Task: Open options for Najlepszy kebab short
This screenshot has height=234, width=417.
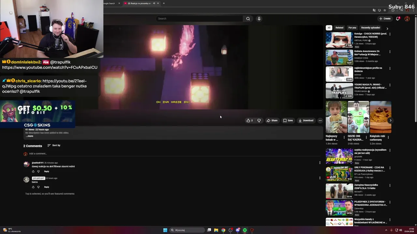Action: pyautogui.click(x=344, y=137)
